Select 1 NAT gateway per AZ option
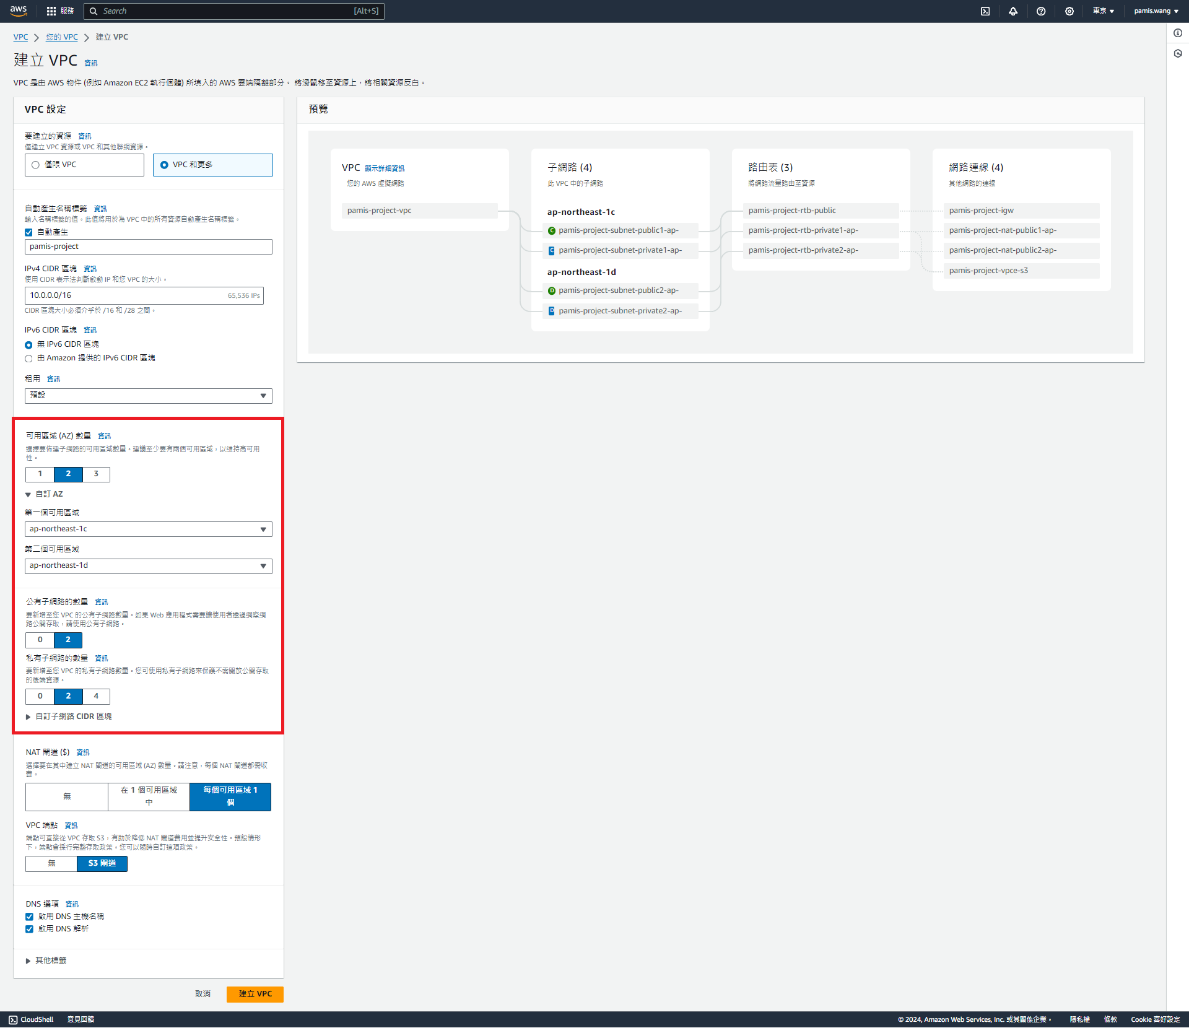The image size is (1189, 1028). (230, 797)
